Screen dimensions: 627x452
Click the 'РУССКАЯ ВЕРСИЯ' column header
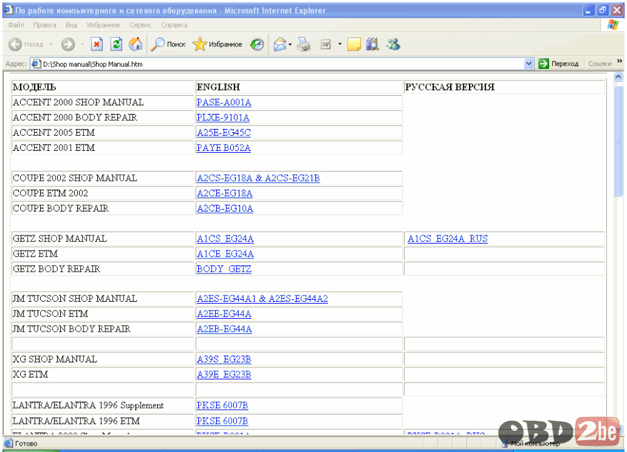[450, 87]
